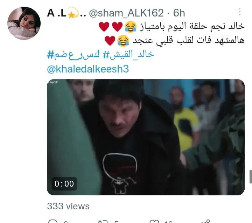
Task: Open the hashtag كسر_عضم
Action: click(x=73, y=55)
